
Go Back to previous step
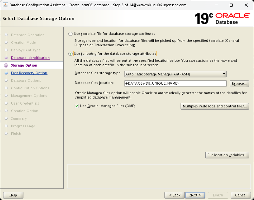coord(175,195)
